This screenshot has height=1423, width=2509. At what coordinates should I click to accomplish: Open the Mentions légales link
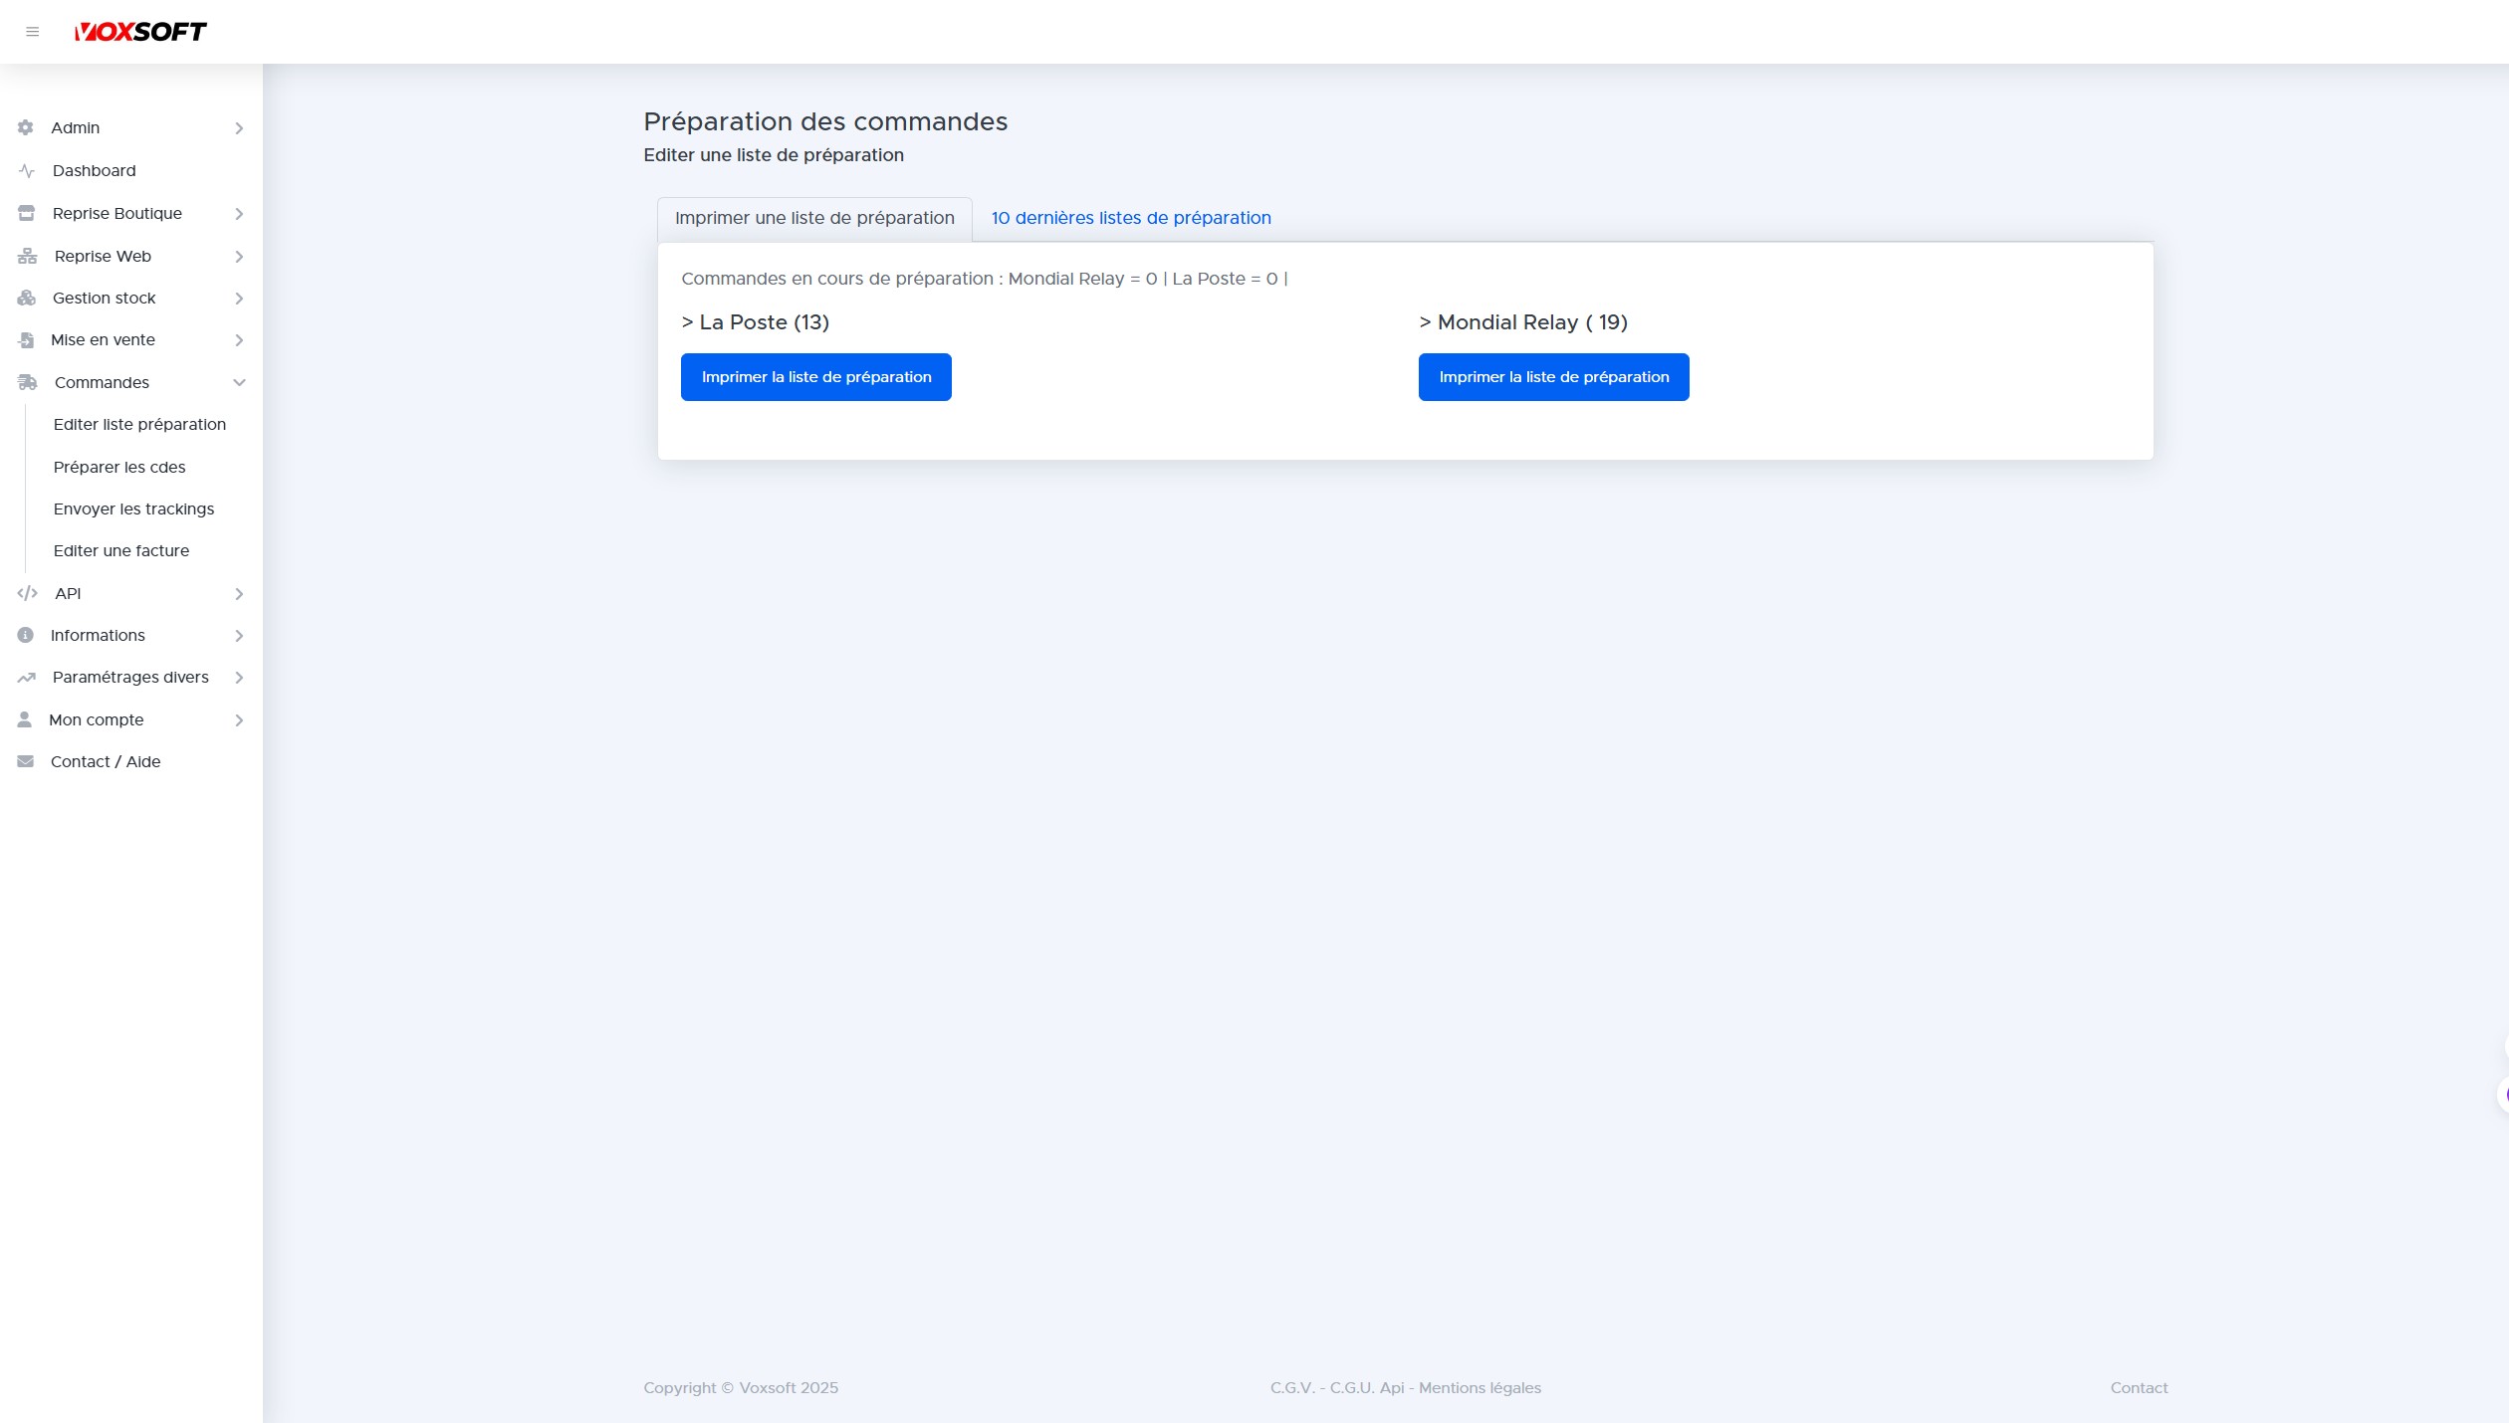click(1479, 1387)
